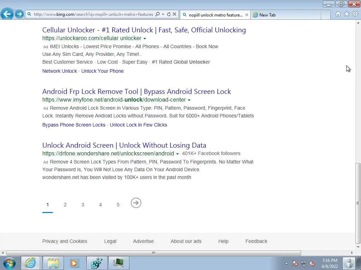
Task: Click the horizontal scrollbar left arrow
Action: tap(3, 253)
